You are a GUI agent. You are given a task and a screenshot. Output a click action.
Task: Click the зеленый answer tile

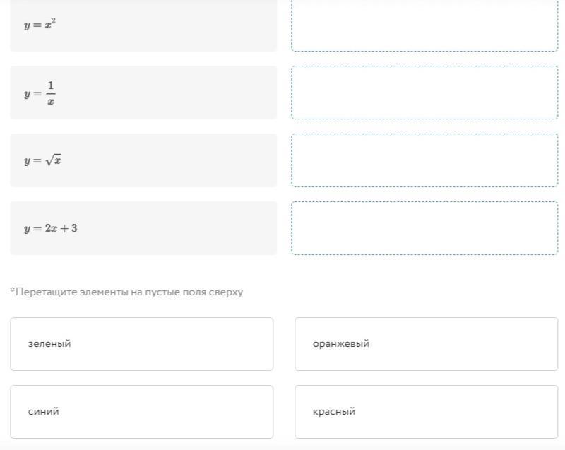pyautogui.click(x=141, y=344)
